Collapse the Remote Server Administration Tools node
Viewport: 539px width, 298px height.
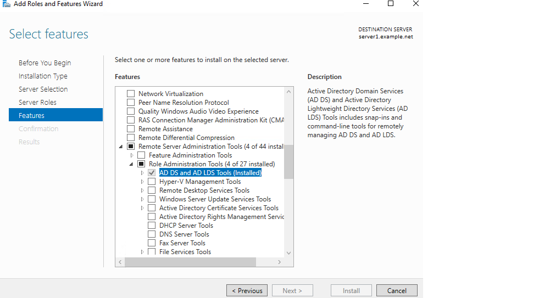[x=121, y=147]
